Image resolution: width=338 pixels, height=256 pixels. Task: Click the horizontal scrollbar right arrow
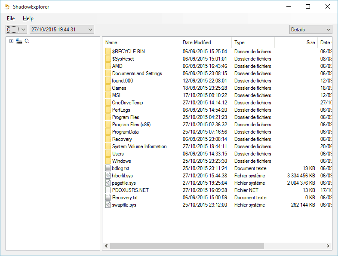(x=328, y=246)
